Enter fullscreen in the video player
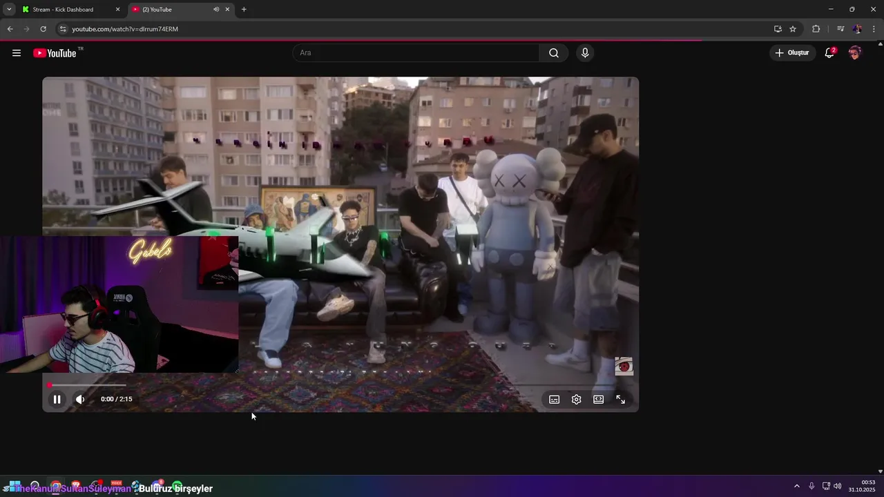 point(620,399)
